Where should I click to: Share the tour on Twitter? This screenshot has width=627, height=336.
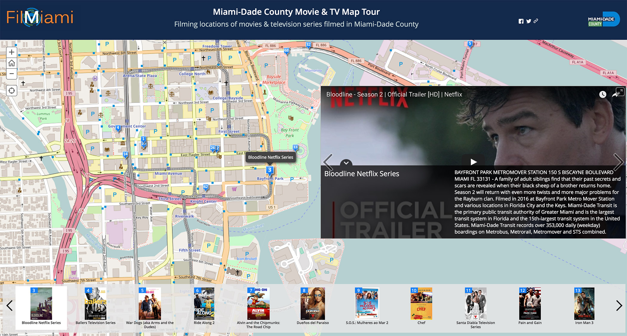pos(528,21)
